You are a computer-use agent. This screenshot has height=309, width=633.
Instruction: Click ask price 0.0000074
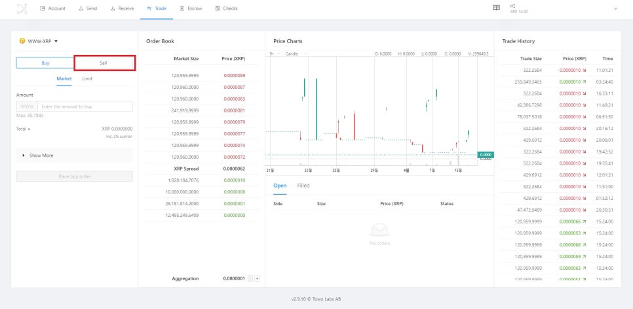click(x=235, y=145)
